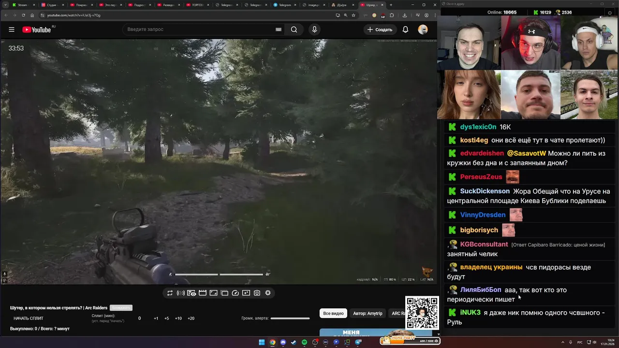Click the framed-rectangle icon in the player toolbar
Viewport: 619px width, 348px height.
point(213,293)
